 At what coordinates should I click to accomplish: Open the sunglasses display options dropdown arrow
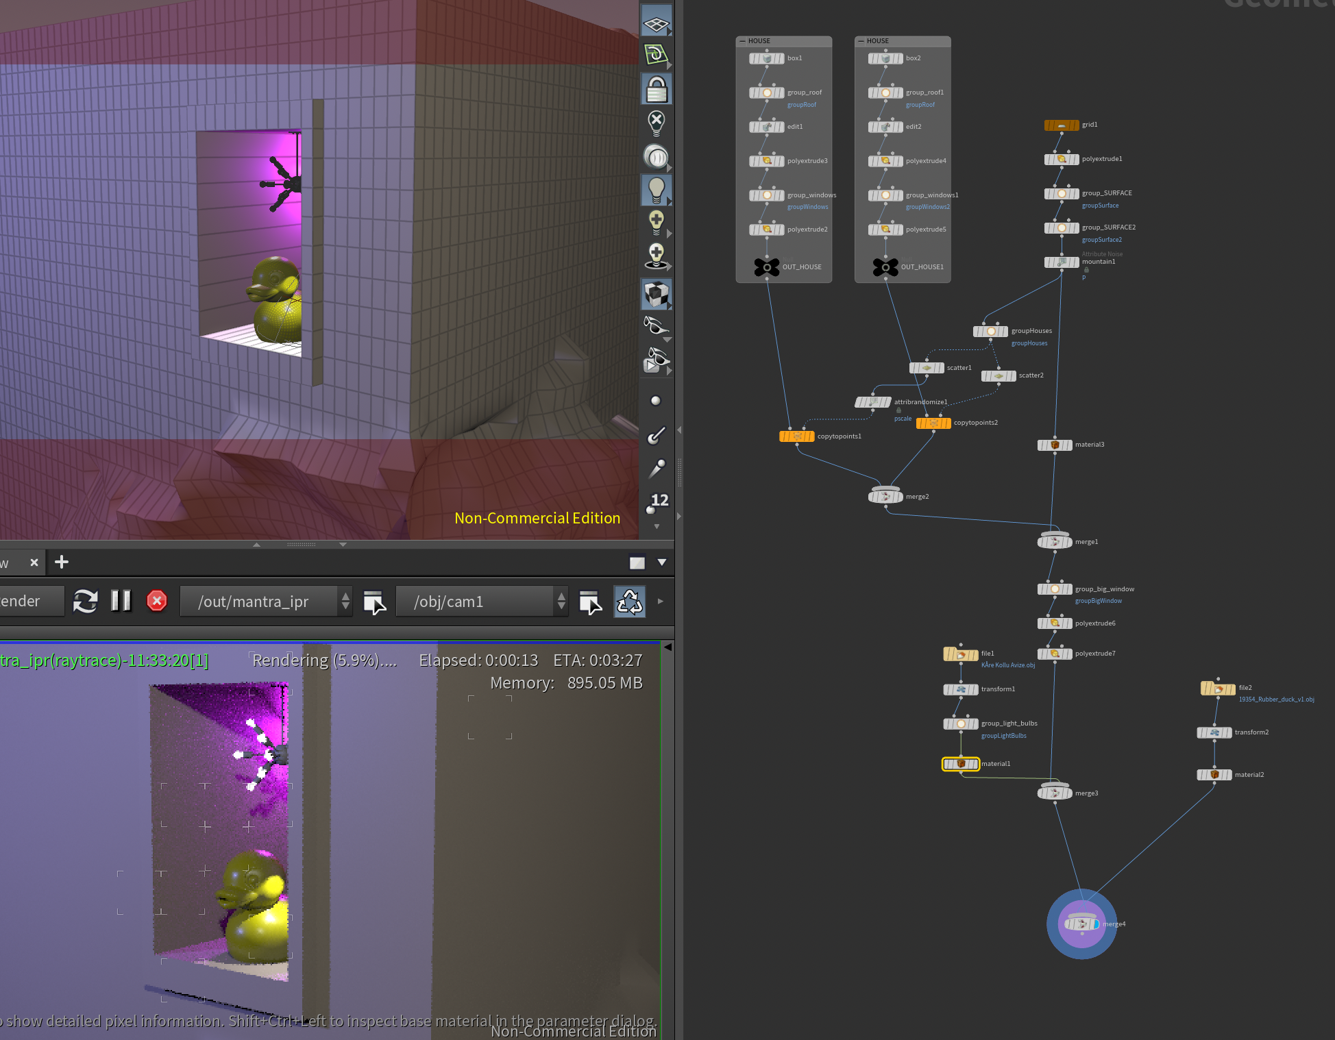point(667,340)
